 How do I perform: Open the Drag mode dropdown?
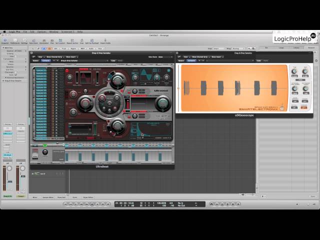pos(238,49)
